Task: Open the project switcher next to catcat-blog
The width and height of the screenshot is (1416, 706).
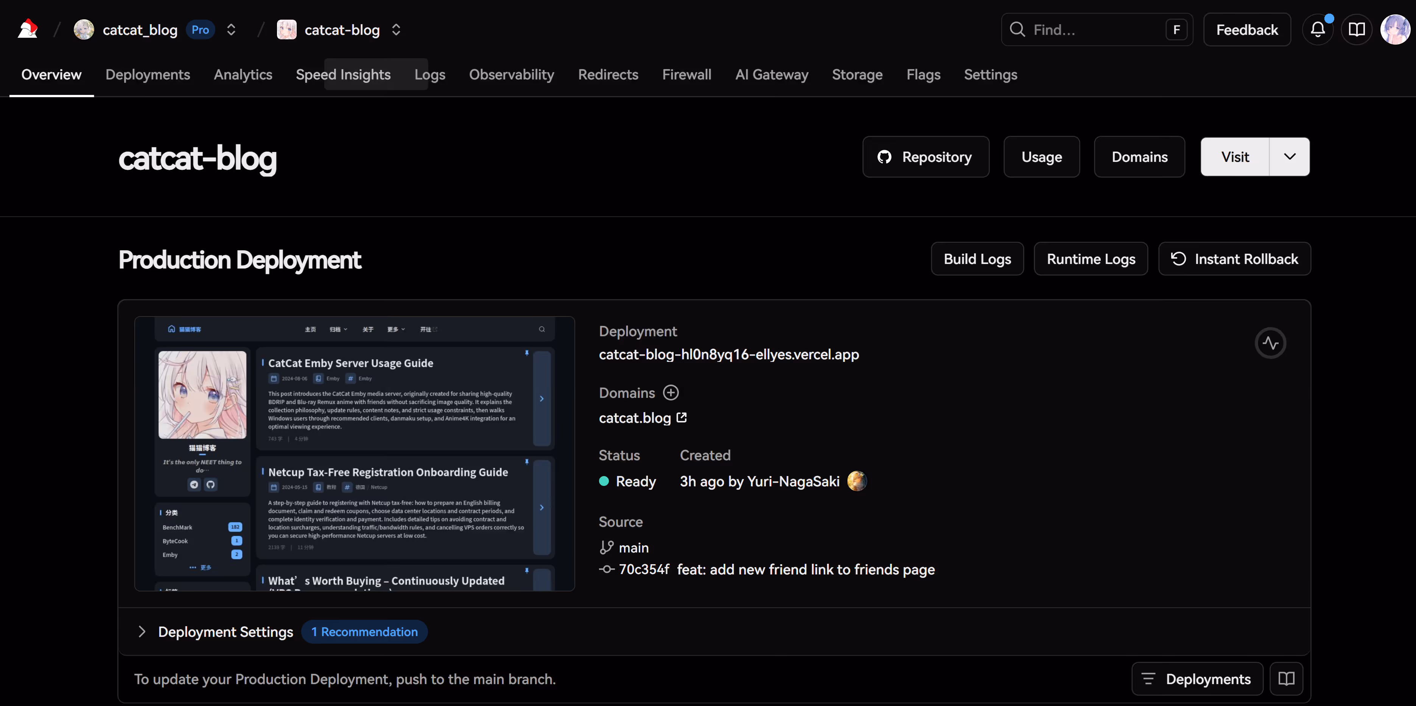Action: pos(396,29)
